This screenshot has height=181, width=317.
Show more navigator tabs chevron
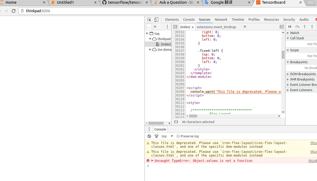pos(155,27)
